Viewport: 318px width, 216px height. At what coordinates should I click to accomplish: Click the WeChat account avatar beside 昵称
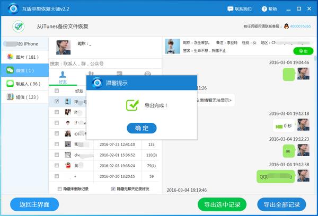pyautogui.click(x=63, y=47)
